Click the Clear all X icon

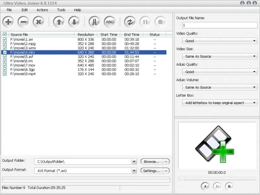tap(38, 22)
